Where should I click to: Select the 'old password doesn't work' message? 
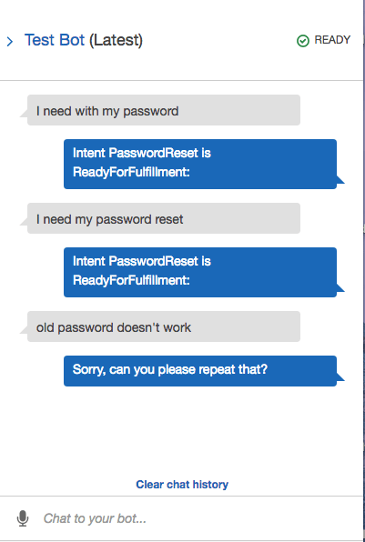[164, 326]
